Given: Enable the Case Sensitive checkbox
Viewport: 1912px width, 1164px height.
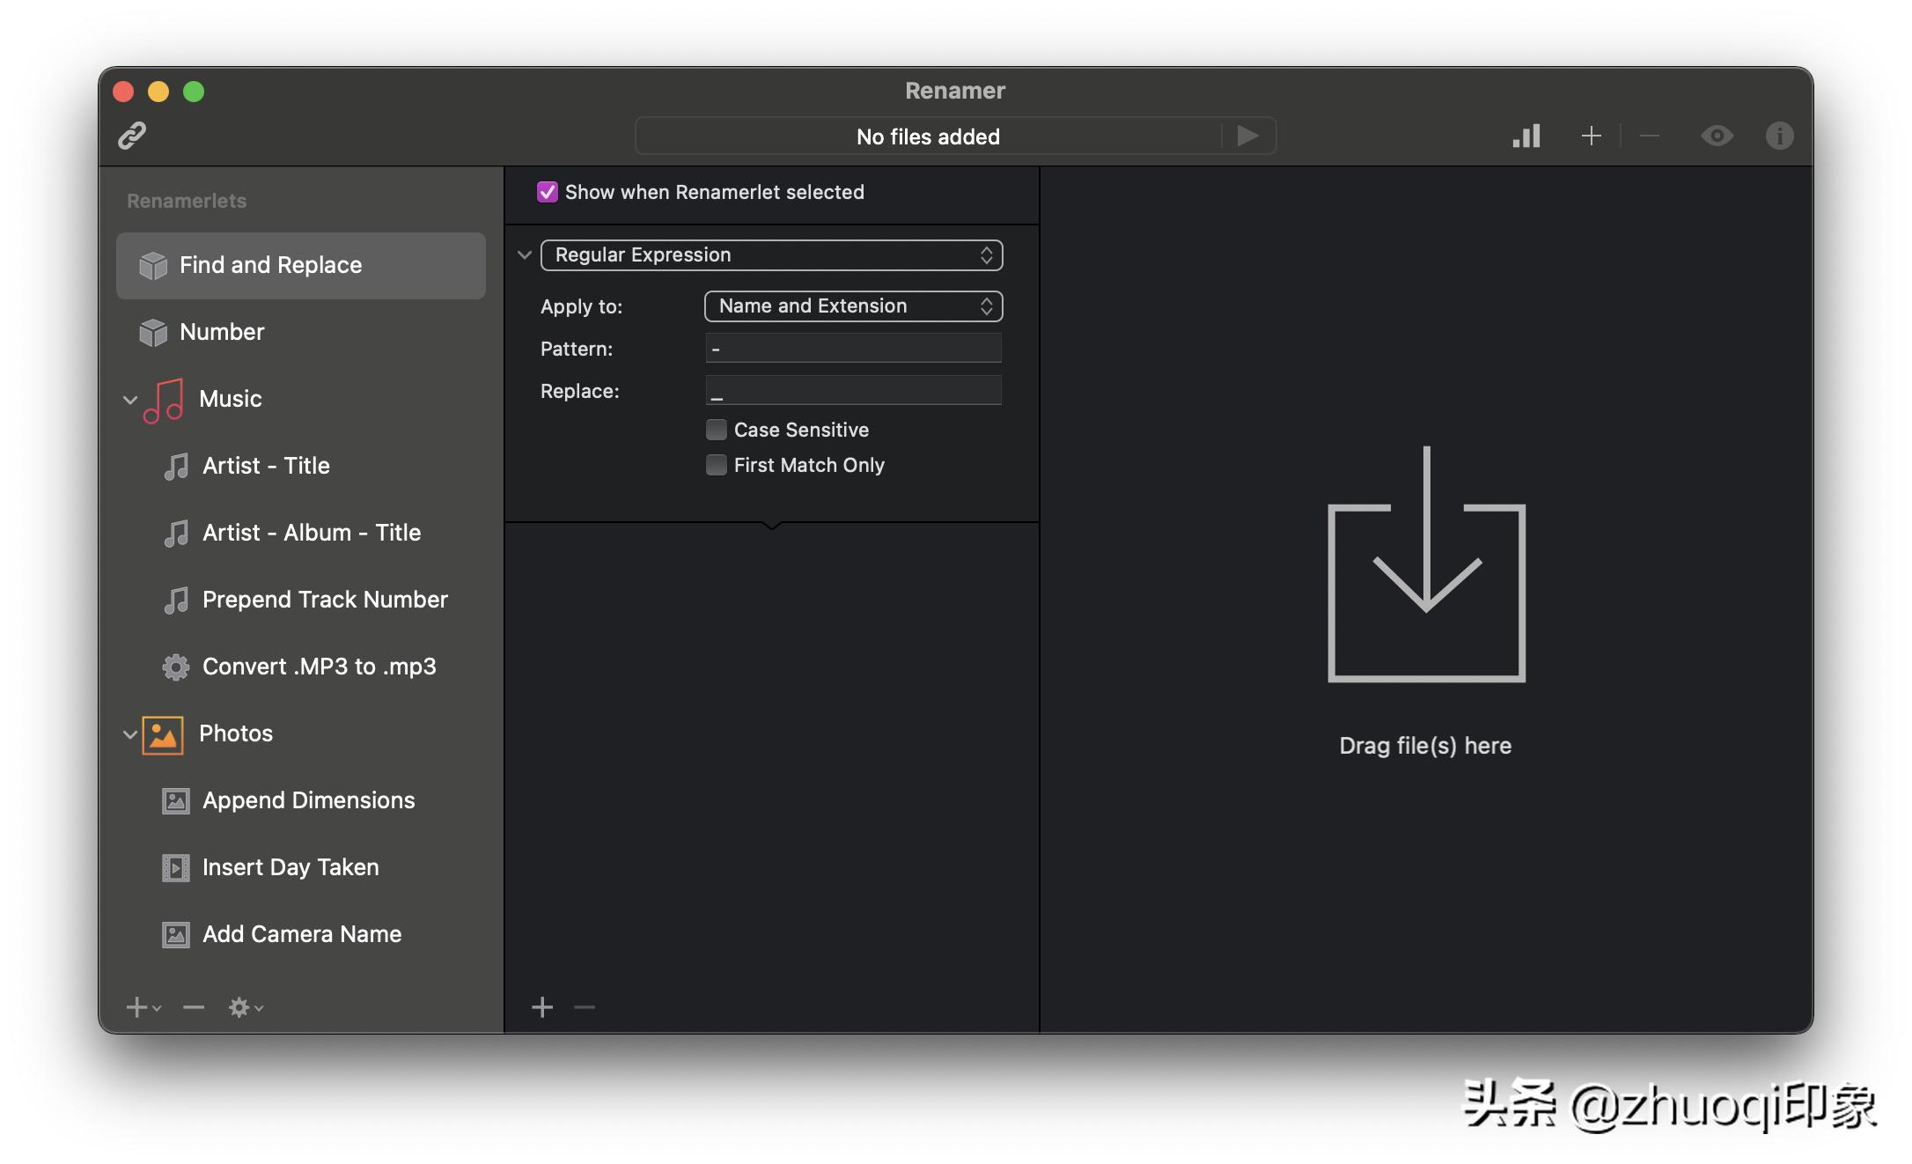Looking at the screenshot, I should coord(717,430).
